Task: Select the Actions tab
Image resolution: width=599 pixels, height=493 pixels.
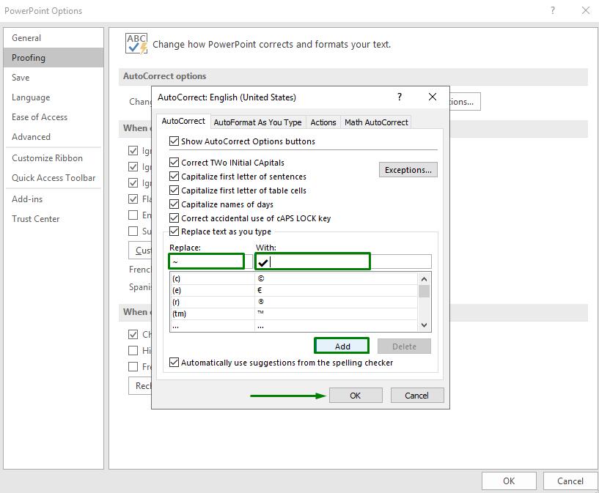Action: pyautogui.click(x=323, y=122)
